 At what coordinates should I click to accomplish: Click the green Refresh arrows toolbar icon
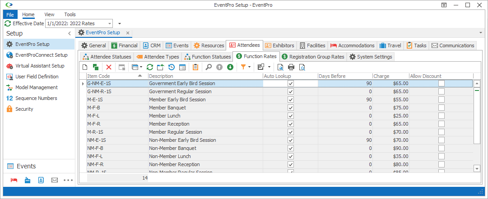pos(150,67)
